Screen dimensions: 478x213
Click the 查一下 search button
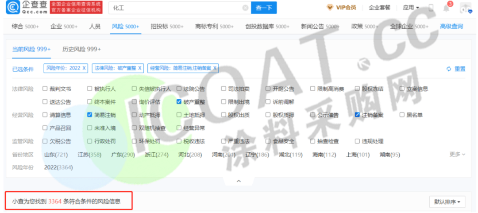point(264,8)
